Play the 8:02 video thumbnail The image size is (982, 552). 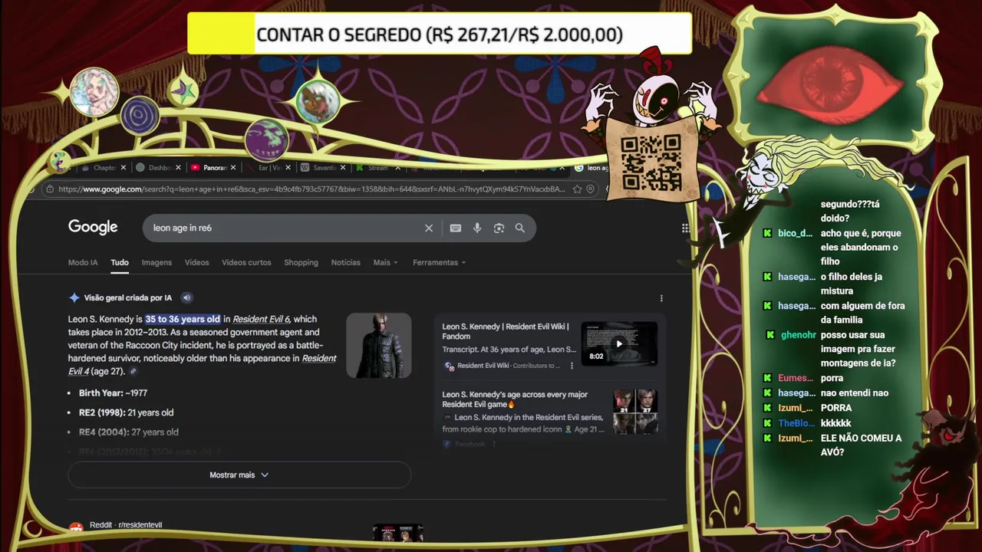point(619,343)
